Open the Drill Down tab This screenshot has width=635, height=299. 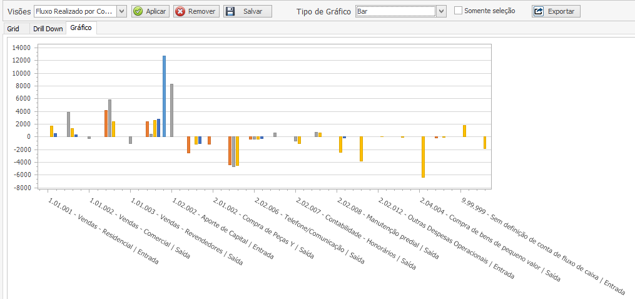click(x=48, y=29)
